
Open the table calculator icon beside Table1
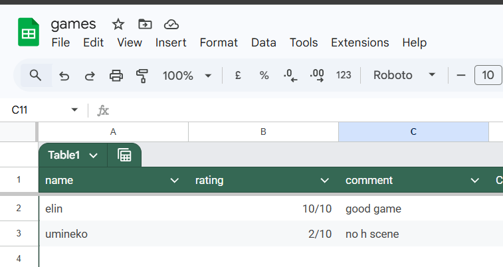pos(124,155)
